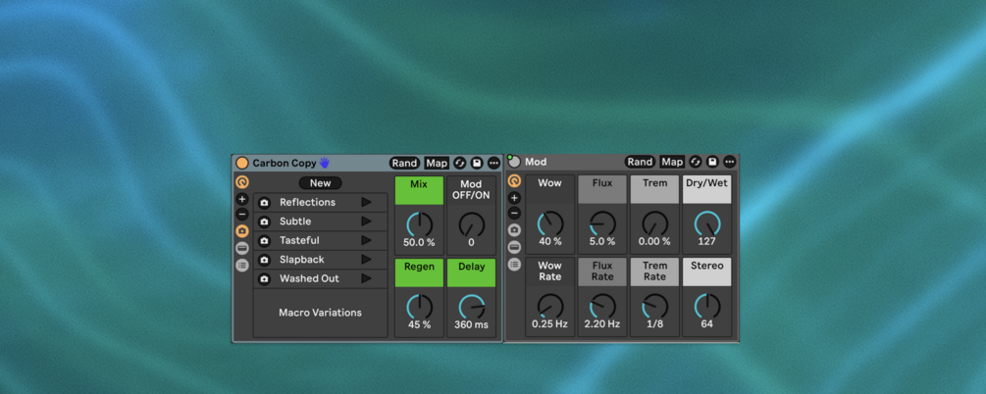
Task: Launch the Tasteful variation
Action: 366,240
